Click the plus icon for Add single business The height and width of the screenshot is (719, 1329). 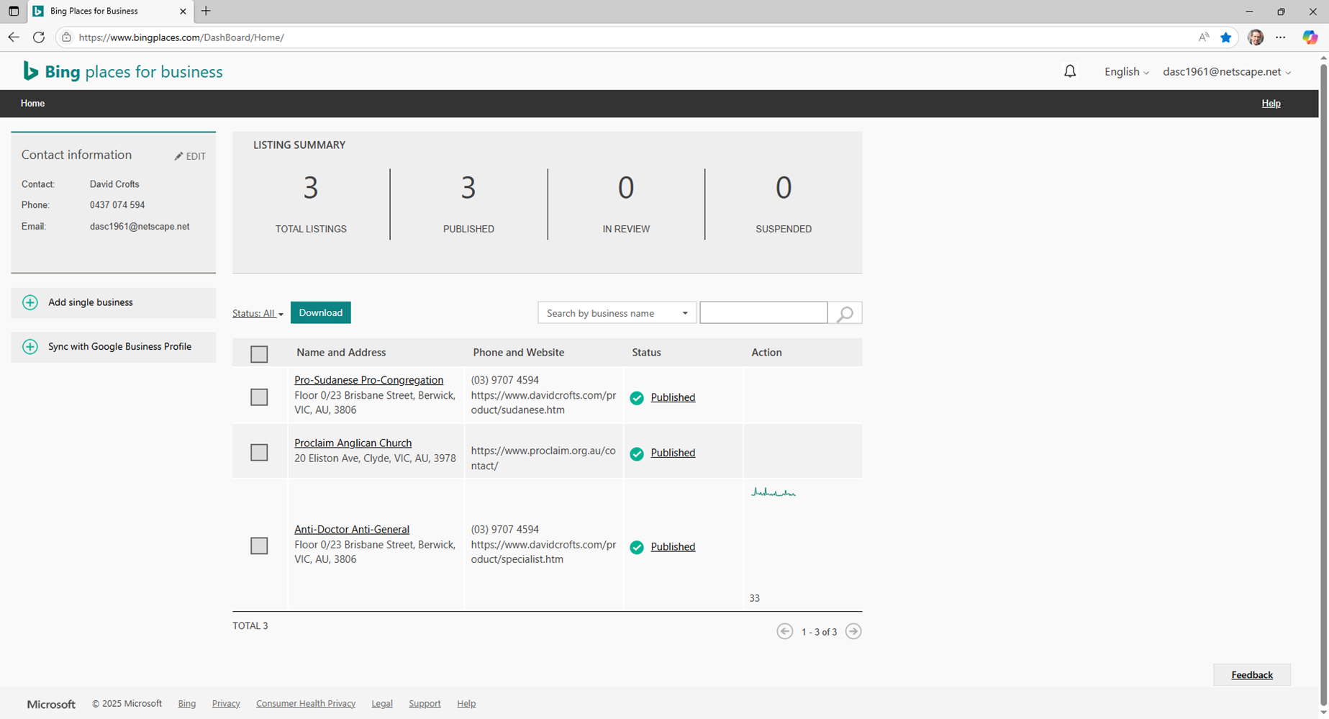click(x=30, y=302)
